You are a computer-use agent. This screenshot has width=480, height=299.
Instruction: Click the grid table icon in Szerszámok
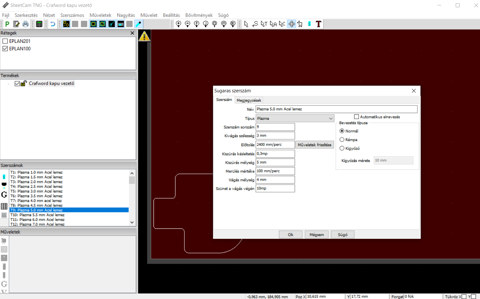coord(4,206)
